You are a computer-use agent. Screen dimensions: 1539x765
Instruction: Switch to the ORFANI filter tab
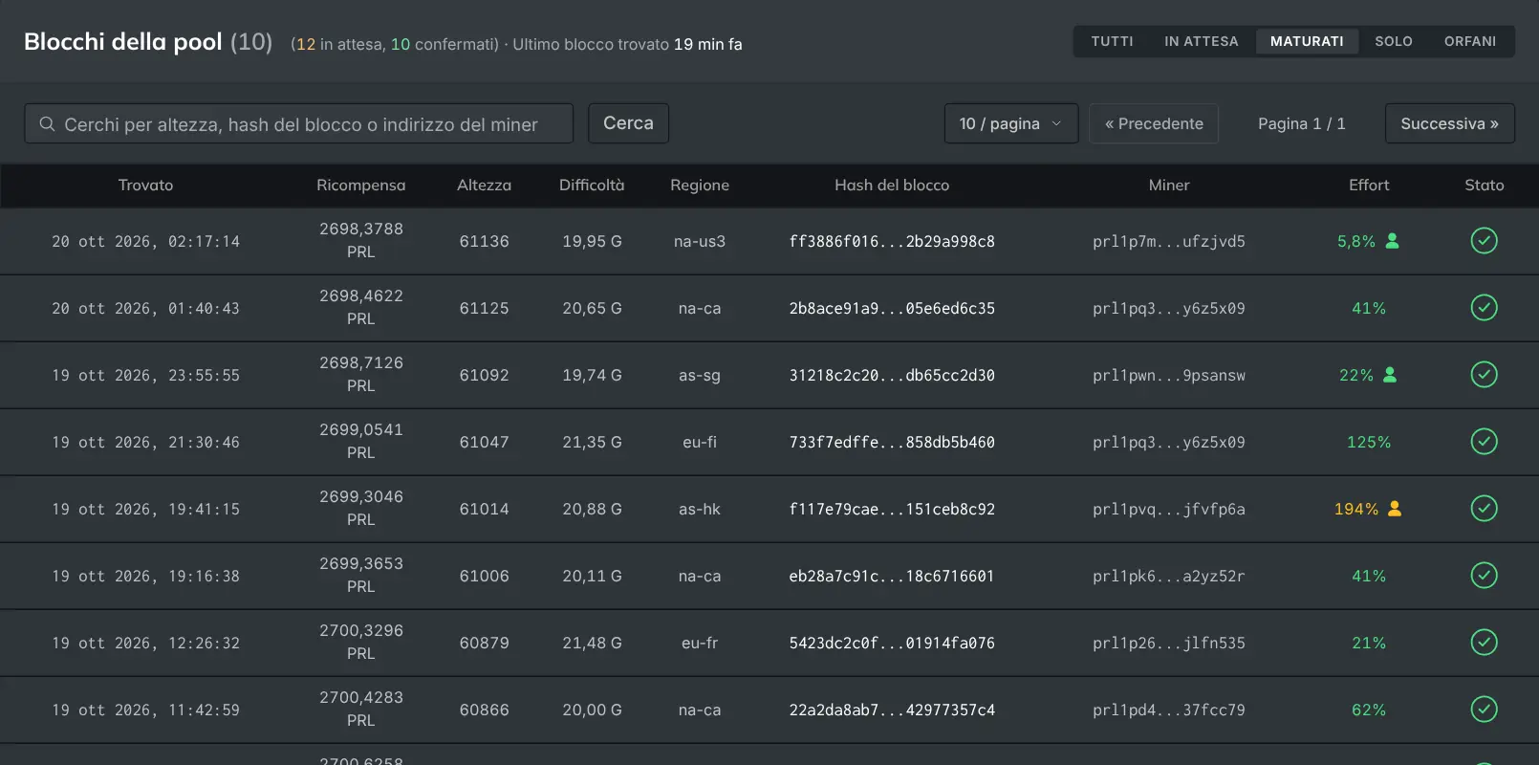pyautogui.click(x=1470, y=41)
